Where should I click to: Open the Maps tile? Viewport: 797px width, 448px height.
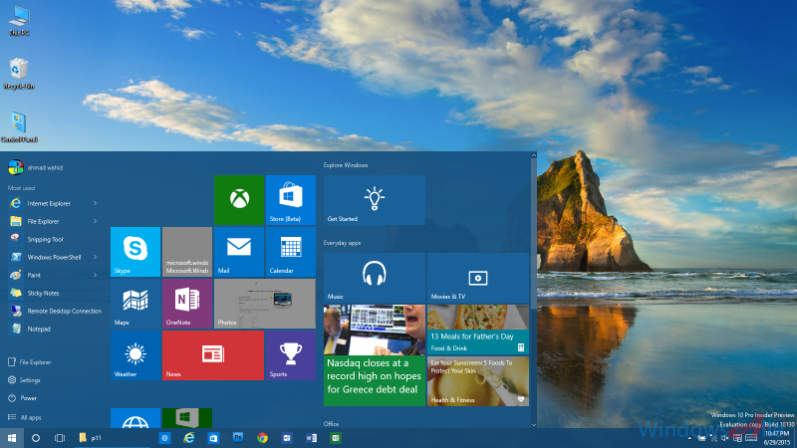point(135,303)
